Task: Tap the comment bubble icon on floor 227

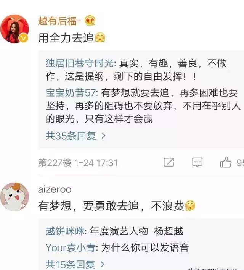Action: point(197,162)
